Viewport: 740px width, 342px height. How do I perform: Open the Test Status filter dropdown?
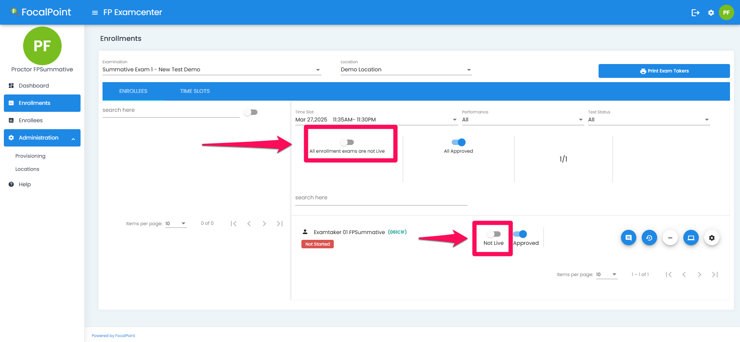pos(649,120)
